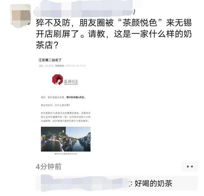Image resolution: width=204 pixels, height=196 pixels.
Task: Open the blurred commenter name before 好喝的奶茶
Action: click(x=84, y=183)
